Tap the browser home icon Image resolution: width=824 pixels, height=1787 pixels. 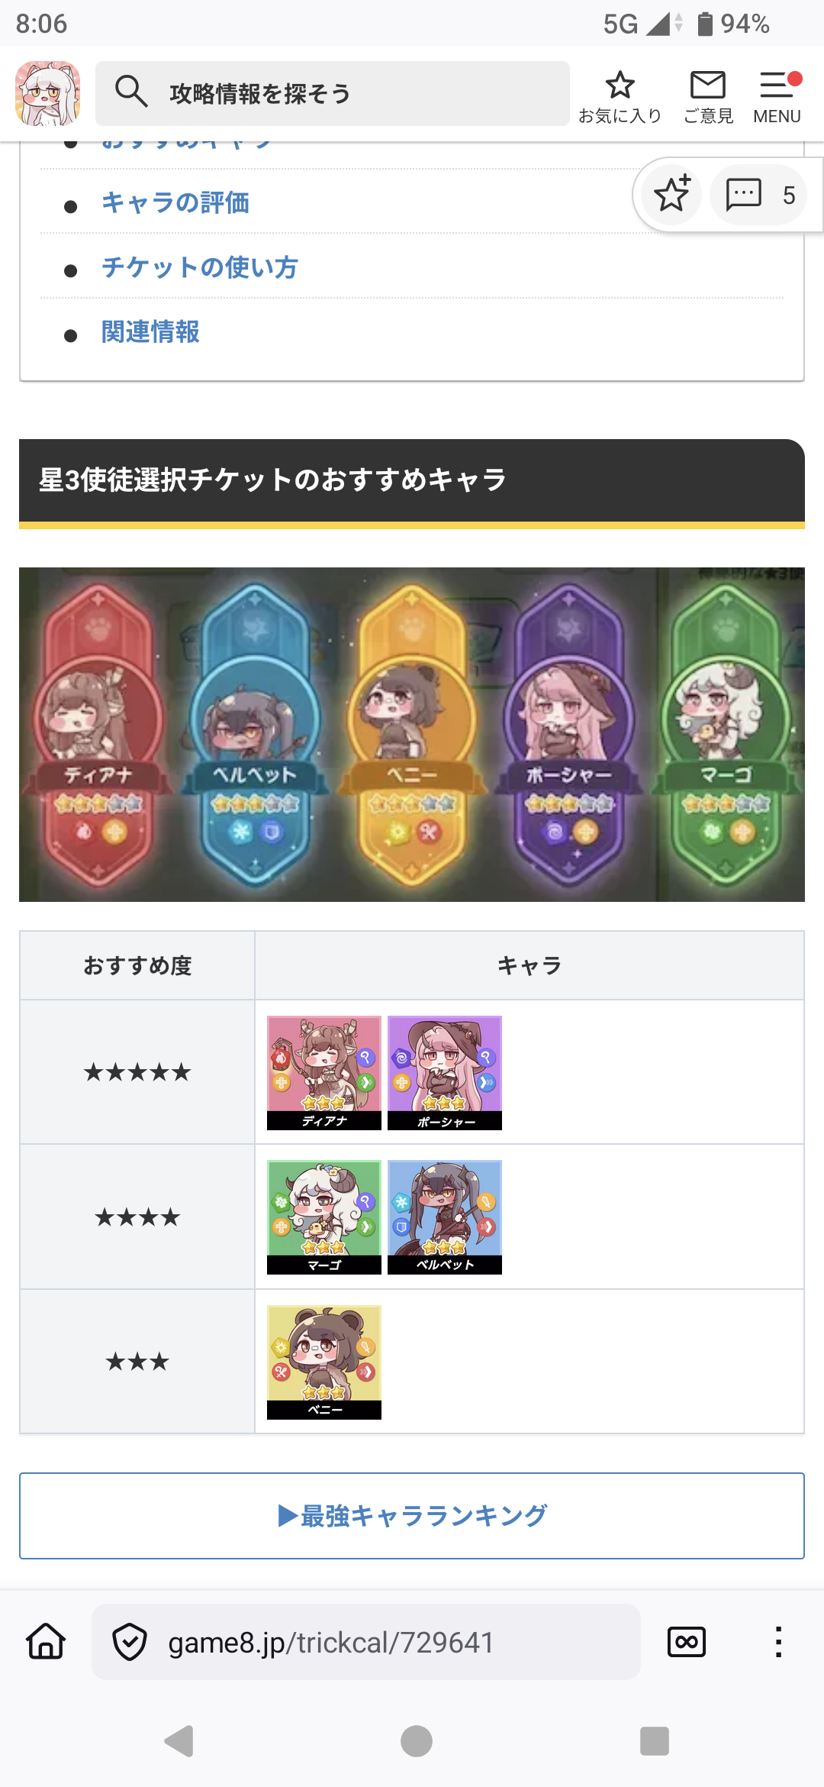tap(46, 1641)
